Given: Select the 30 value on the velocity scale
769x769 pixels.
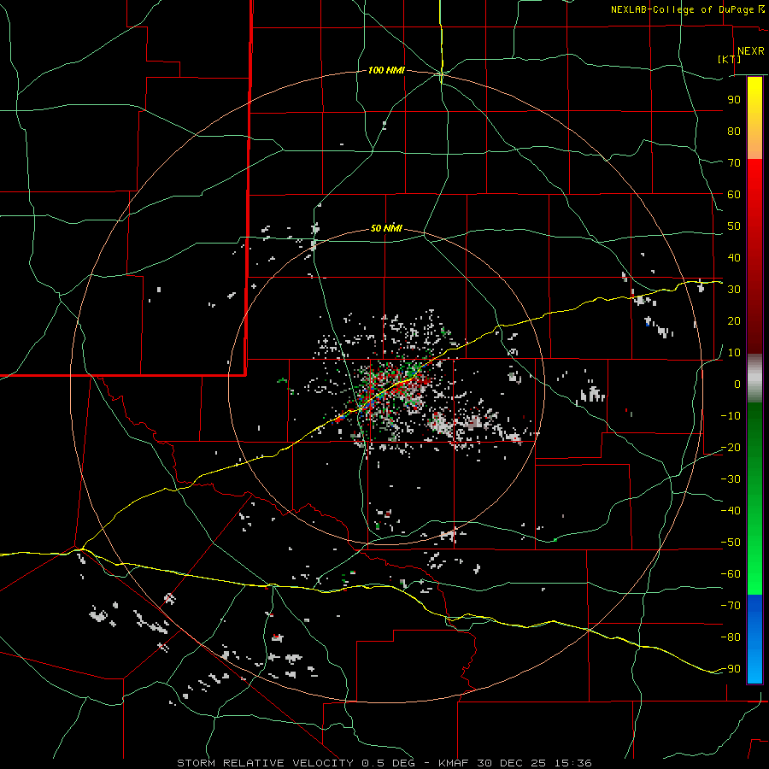Looking at the screenshot, I should pyautogui.click(x=734, y=290).
